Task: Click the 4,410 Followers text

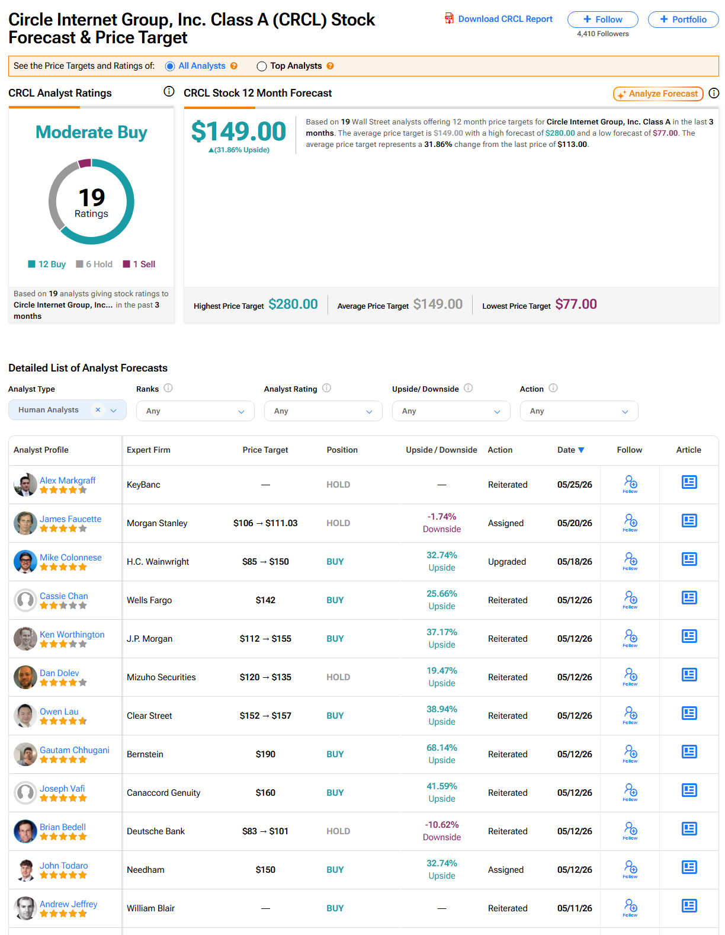Action: click(603, 34)
